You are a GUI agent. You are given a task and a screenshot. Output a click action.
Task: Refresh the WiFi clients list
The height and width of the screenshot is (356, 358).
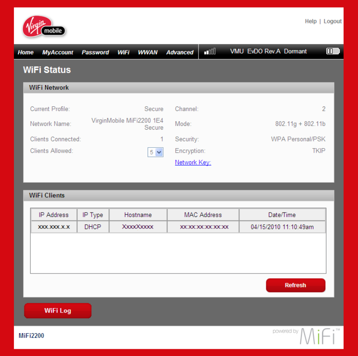pyautogui.click(x=295, y=285)
